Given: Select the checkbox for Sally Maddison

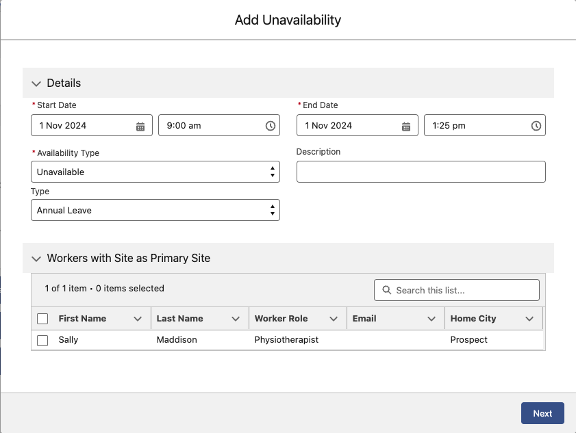Looking at the screenshot, I should [42, 340].
